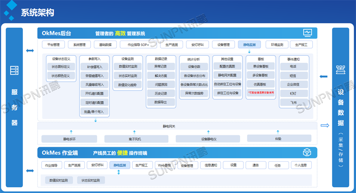The width and height of the screenshot is (356, 193).
Task: Click 钉钉 notification item
Action: 294,93
